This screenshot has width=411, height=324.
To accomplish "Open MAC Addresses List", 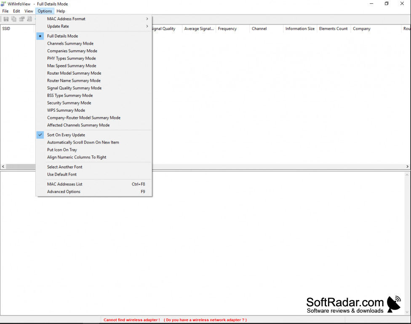I will pos(94,184).
